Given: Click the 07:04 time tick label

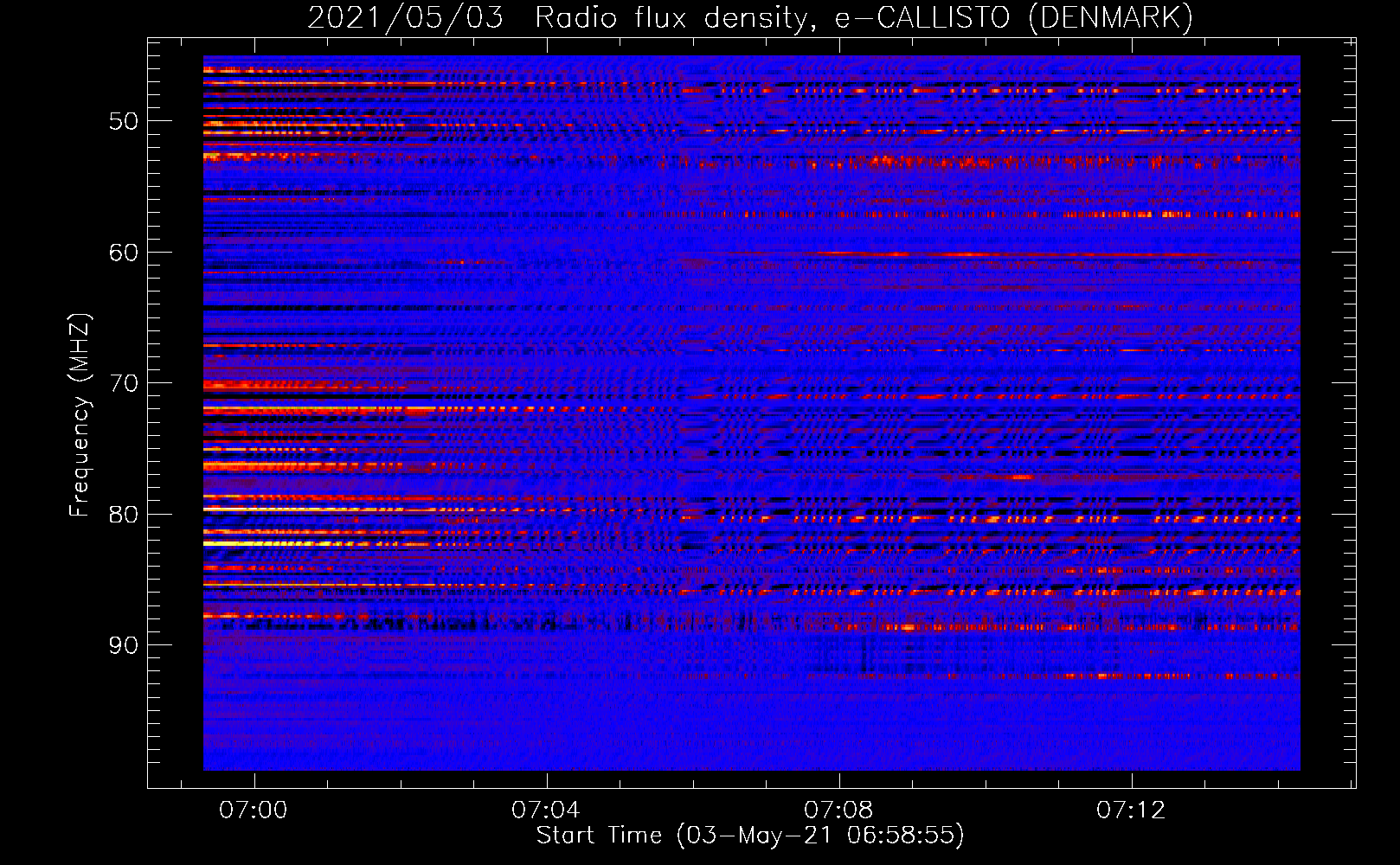Looking at the screenshot, I should [x=546, y=811].
